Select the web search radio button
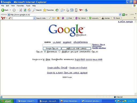 [45, 51]
